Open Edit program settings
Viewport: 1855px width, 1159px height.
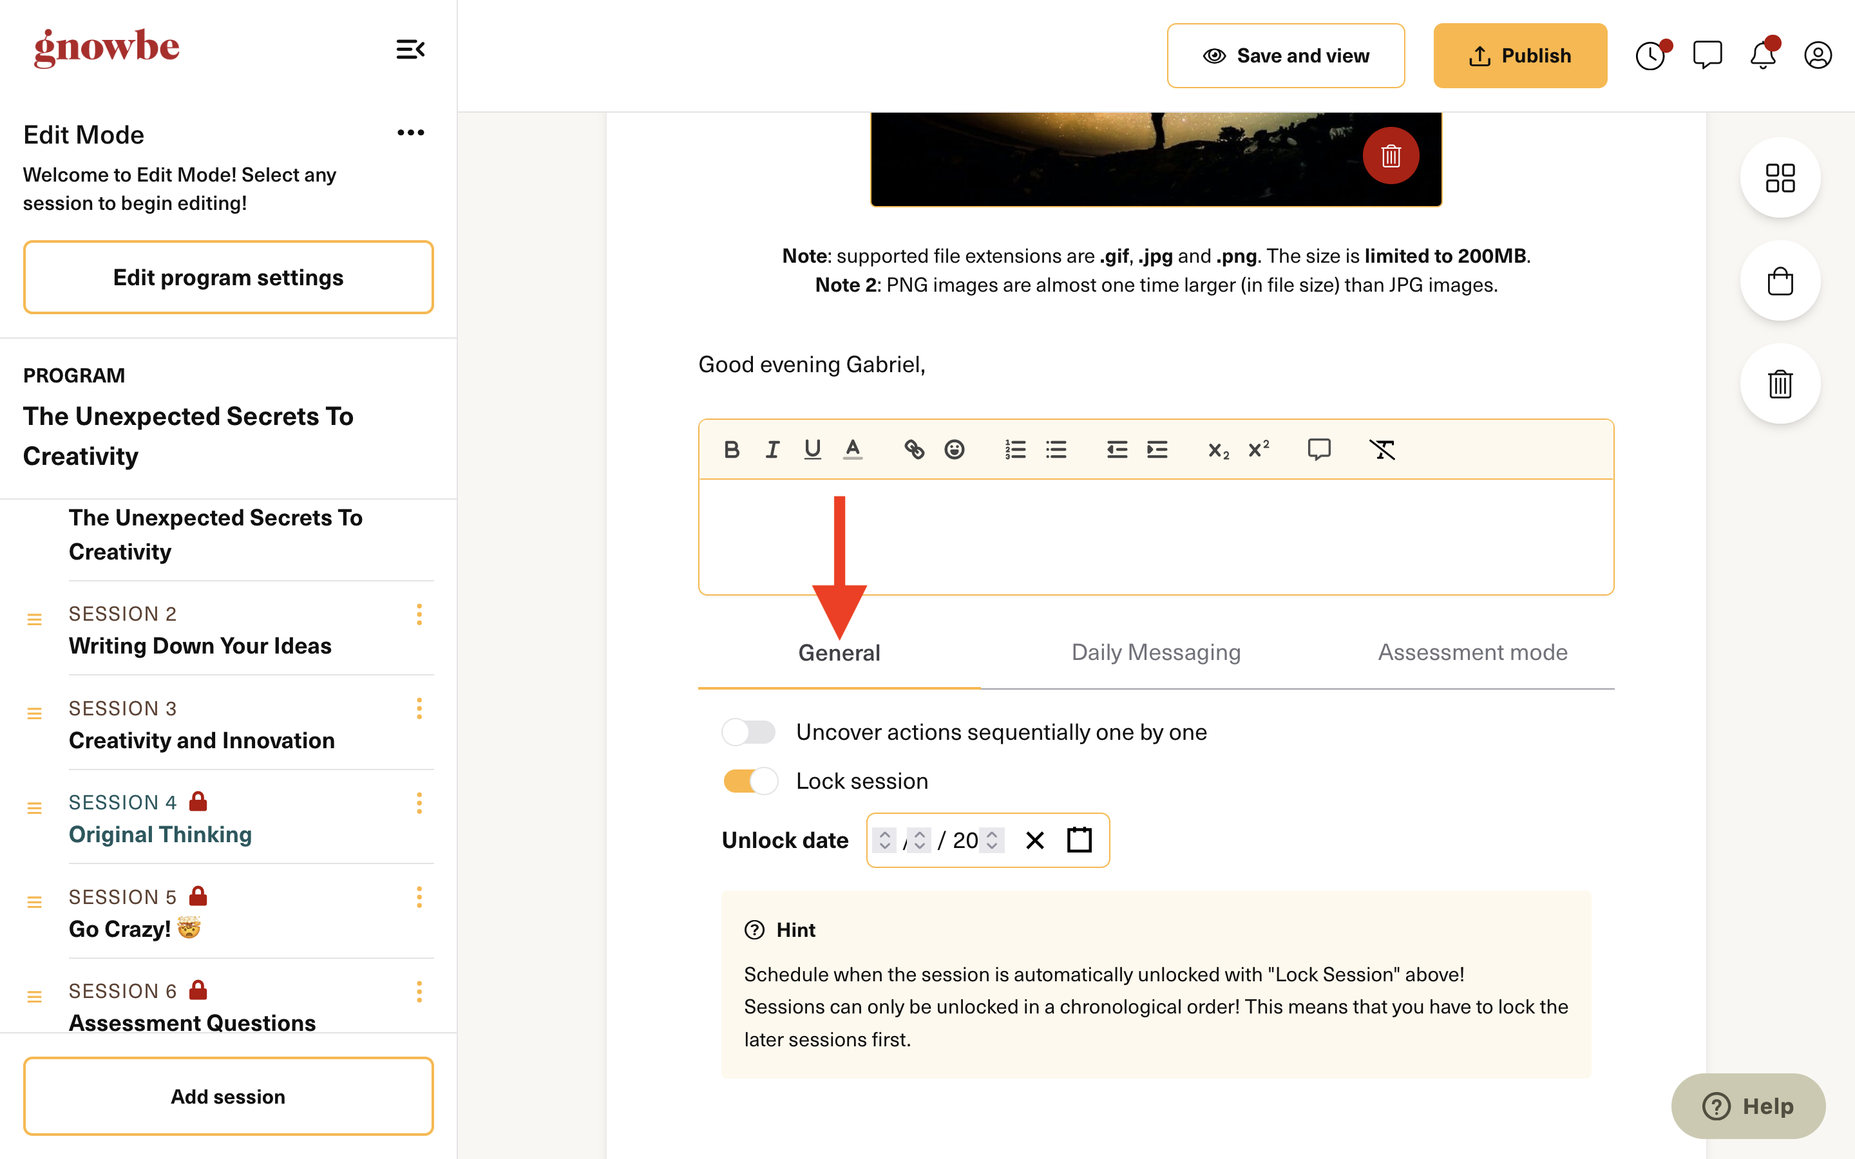229,277
